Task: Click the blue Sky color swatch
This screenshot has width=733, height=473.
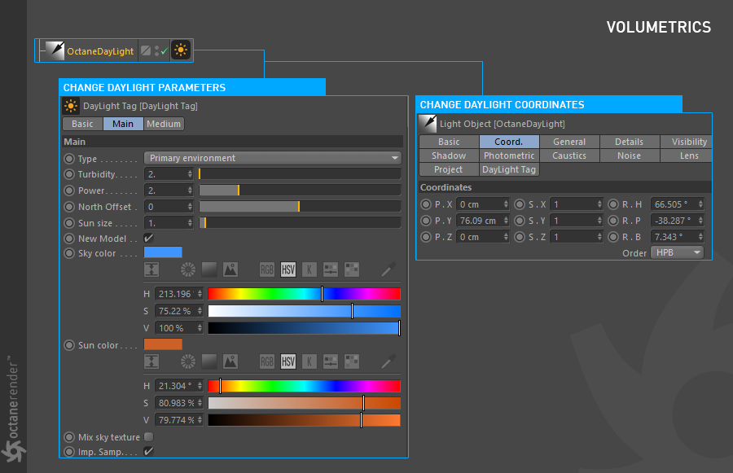Action: click(x=163, y=252)
